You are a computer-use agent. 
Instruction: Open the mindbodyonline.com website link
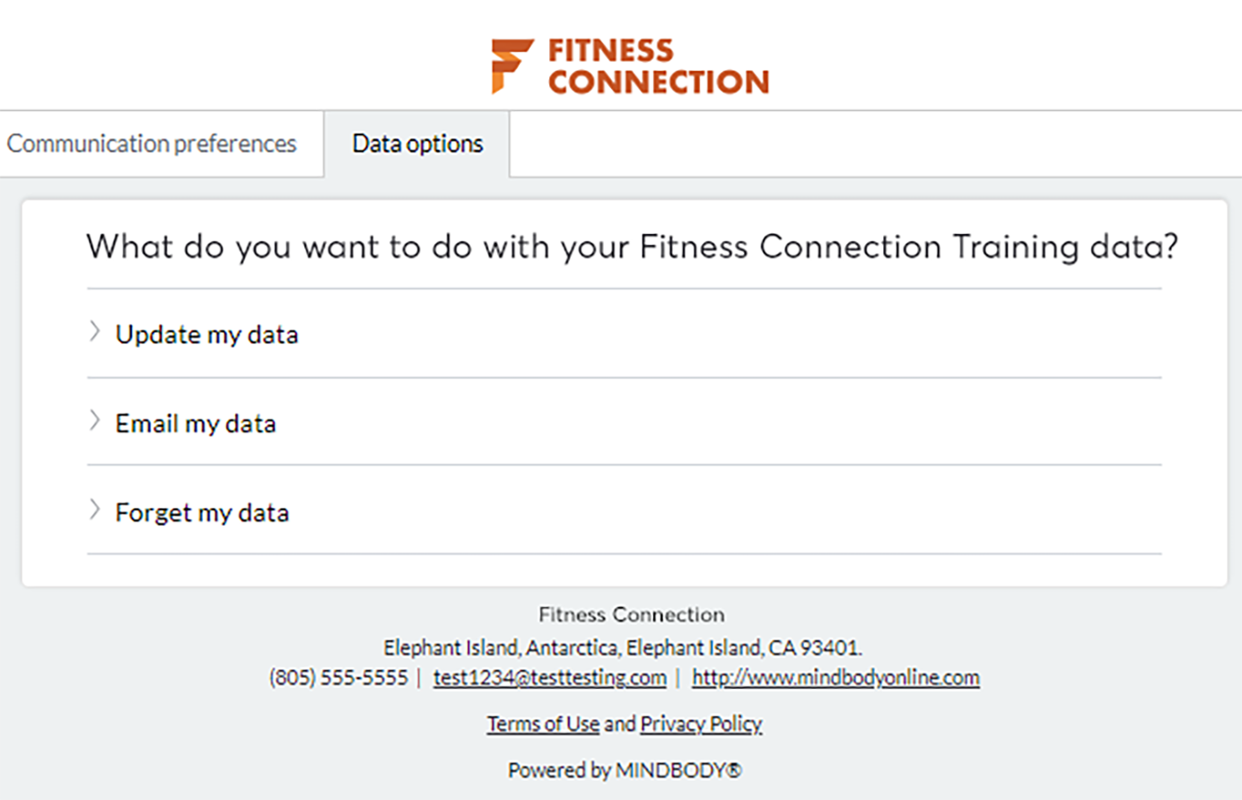pyautogui.click(x=835, y=677)
